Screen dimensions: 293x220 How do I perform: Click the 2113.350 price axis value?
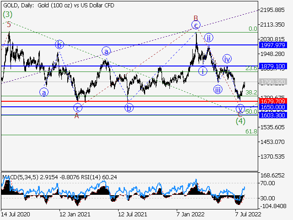(x=272, y=24)
